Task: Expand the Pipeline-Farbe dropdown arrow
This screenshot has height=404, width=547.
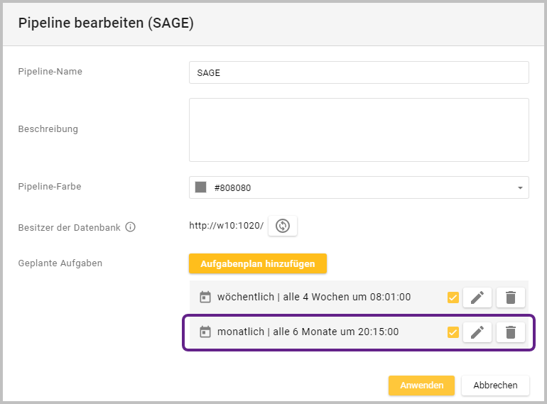Action: tap(519, 188)
